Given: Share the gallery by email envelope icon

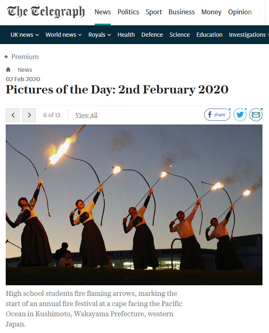Looking at the screenshot, I should [x=256, y=115].
